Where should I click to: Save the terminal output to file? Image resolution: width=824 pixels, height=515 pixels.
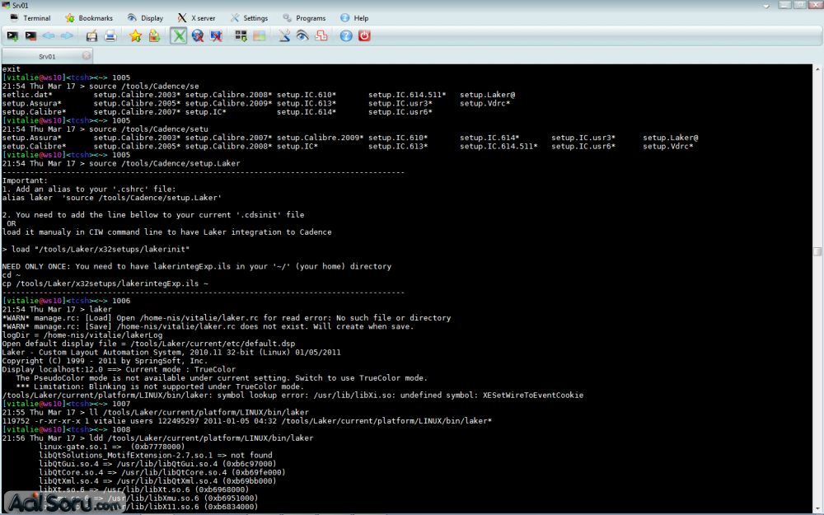coord(91,35)
